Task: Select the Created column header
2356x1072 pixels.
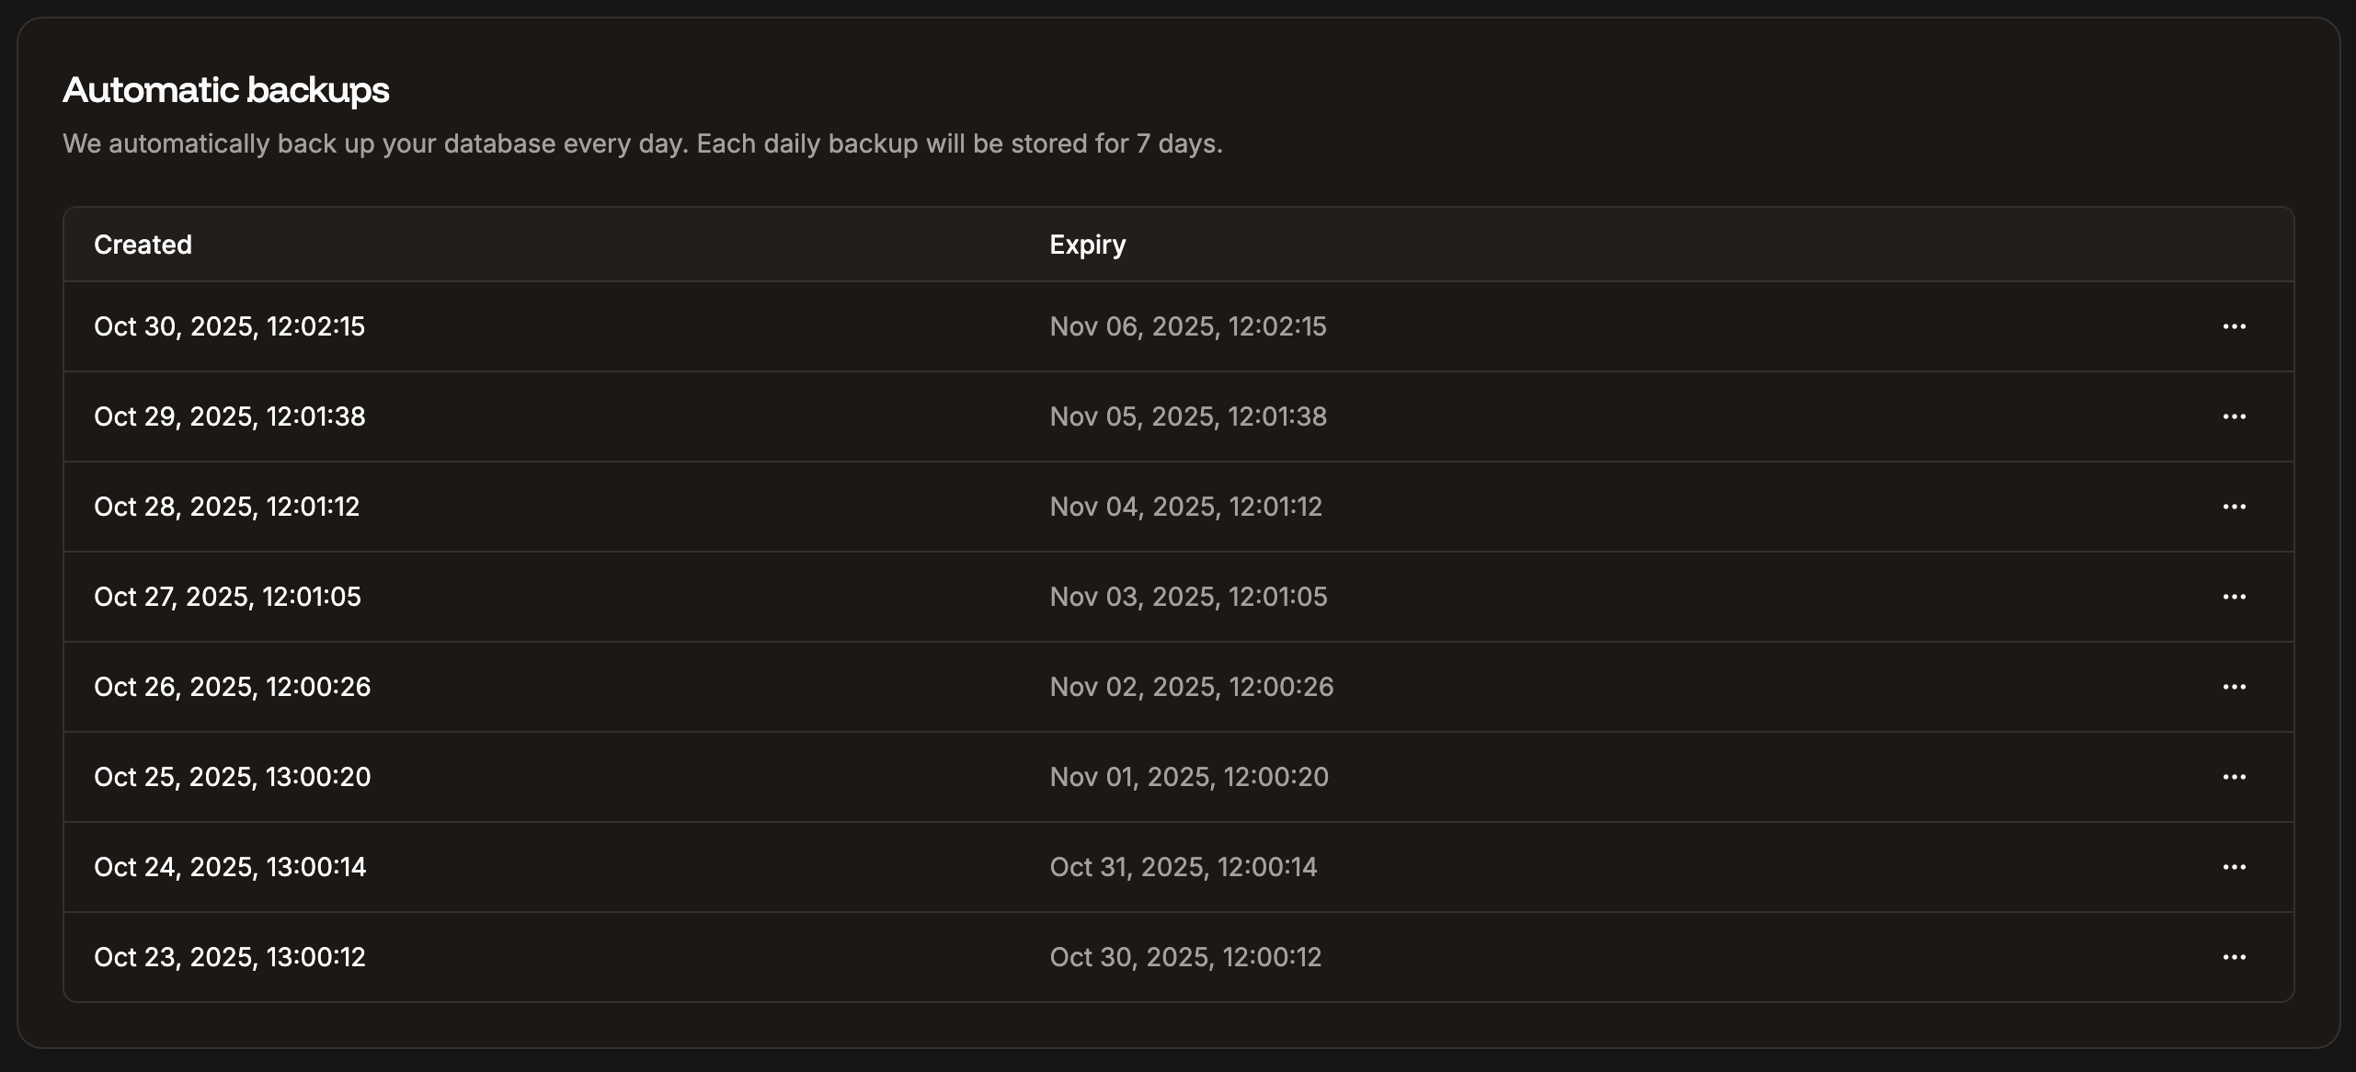Action: [x=143, y=244]
